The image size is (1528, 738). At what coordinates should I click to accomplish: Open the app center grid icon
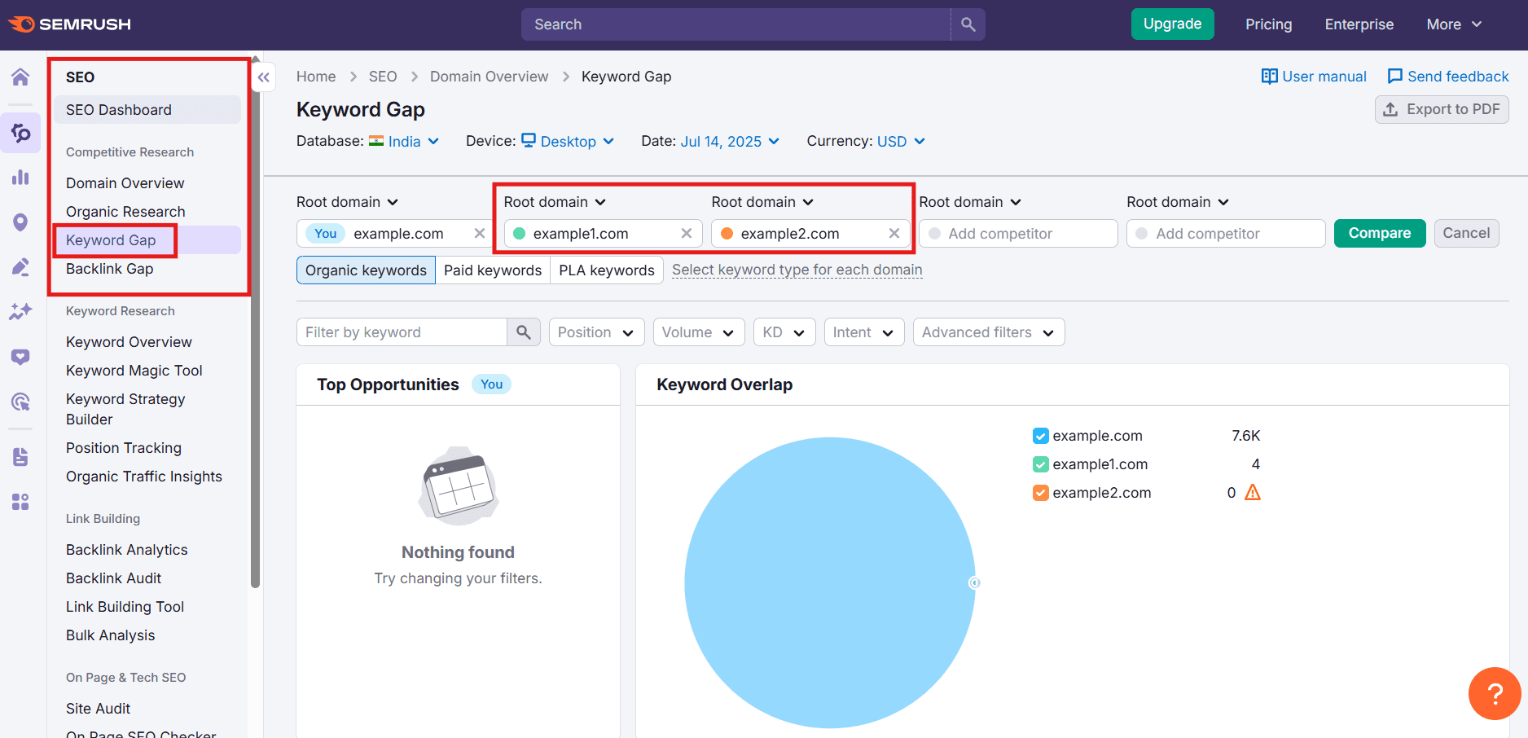click(x=20, y=502)
